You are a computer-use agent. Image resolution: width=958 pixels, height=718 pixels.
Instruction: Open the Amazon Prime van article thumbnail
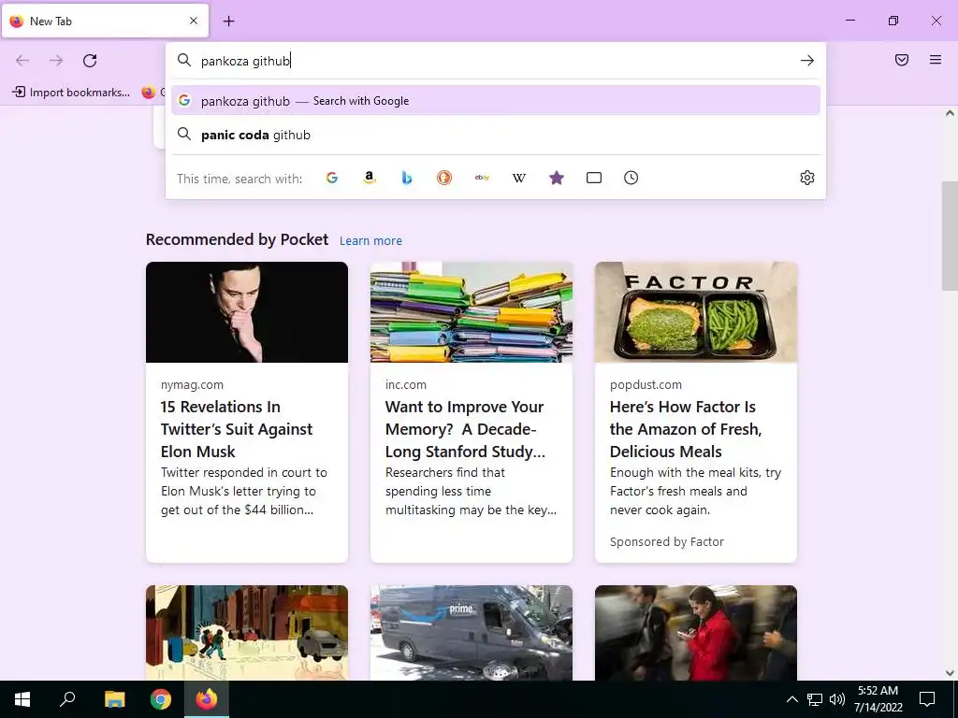[x=472, y=633]
